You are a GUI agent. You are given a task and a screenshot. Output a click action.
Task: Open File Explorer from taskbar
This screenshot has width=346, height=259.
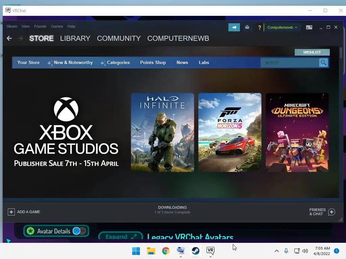[151, 251]
